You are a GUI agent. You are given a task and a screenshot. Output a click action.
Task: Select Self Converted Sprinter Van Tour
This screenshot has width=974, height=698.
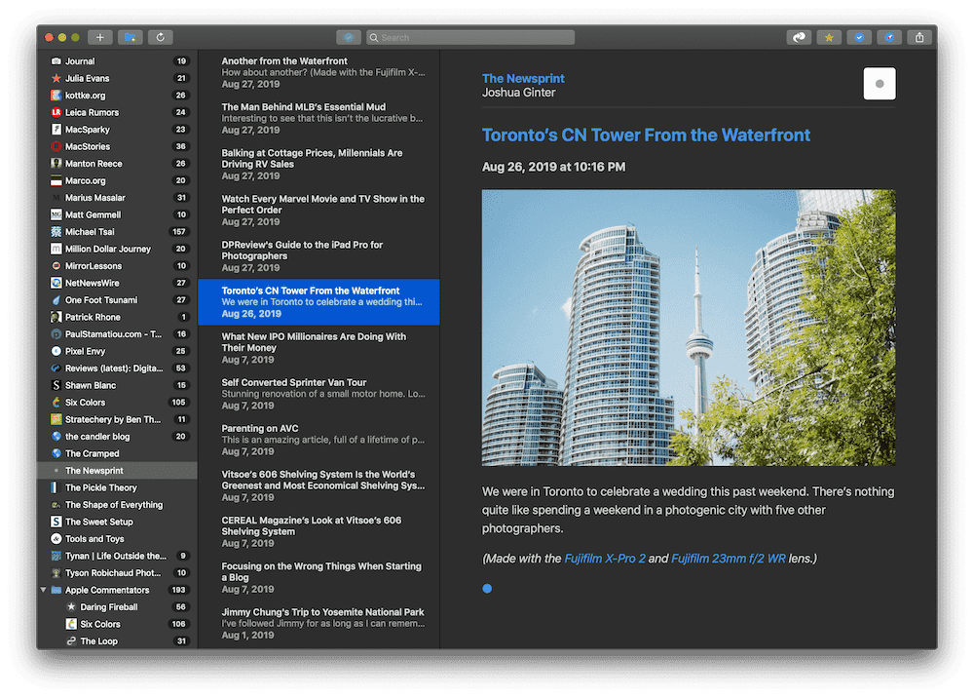(x=318, y=394)
